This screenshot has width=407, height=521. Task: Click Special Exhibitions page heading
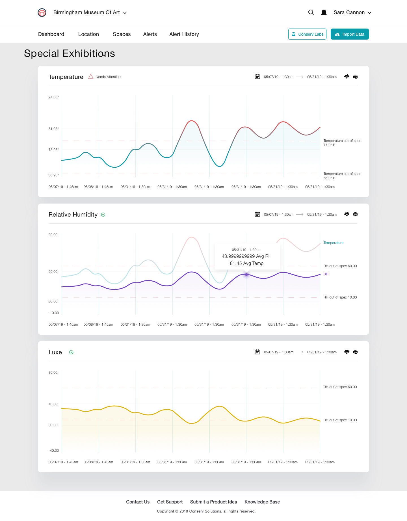coord(70,53)
